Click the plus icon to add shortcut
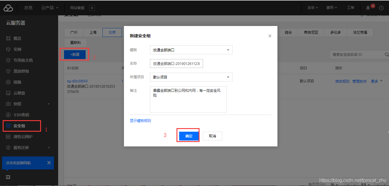 coord(92,8)
